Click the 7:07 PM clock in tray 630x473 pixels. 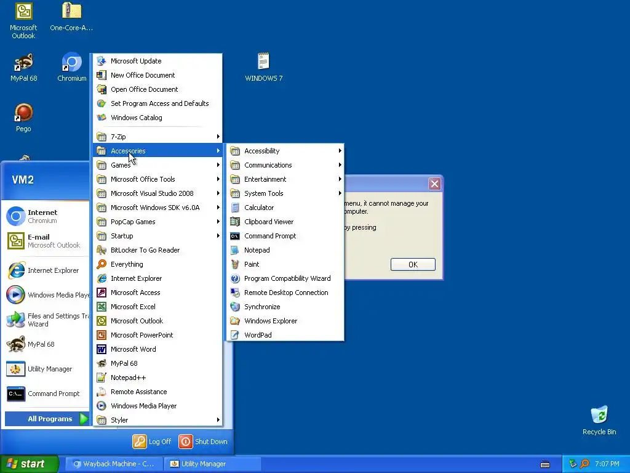[x=607, y=464]
